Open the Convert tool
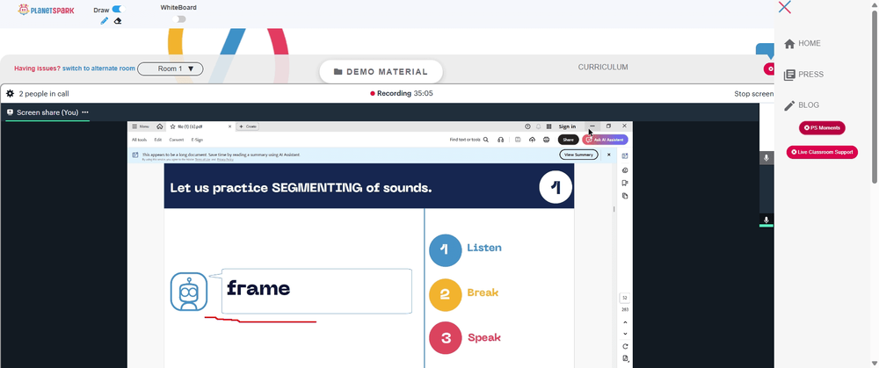The image size is (879, 368). pos(177,140)
